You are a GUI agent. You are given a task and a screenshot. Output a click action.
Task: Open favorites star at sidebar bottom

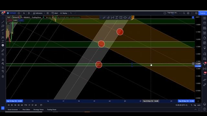click(3, 108)
